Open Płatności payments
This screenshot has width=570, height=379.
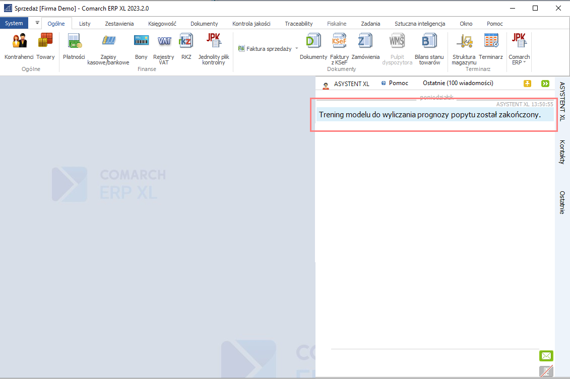click(x=74, y=46)
